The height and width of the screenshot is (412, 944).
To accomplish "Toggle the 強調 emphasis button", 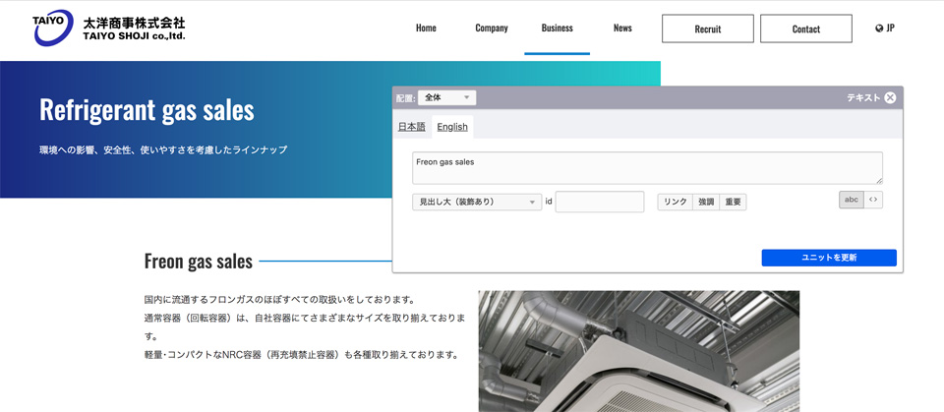I will pyautogui.click(x=706, y=202).
